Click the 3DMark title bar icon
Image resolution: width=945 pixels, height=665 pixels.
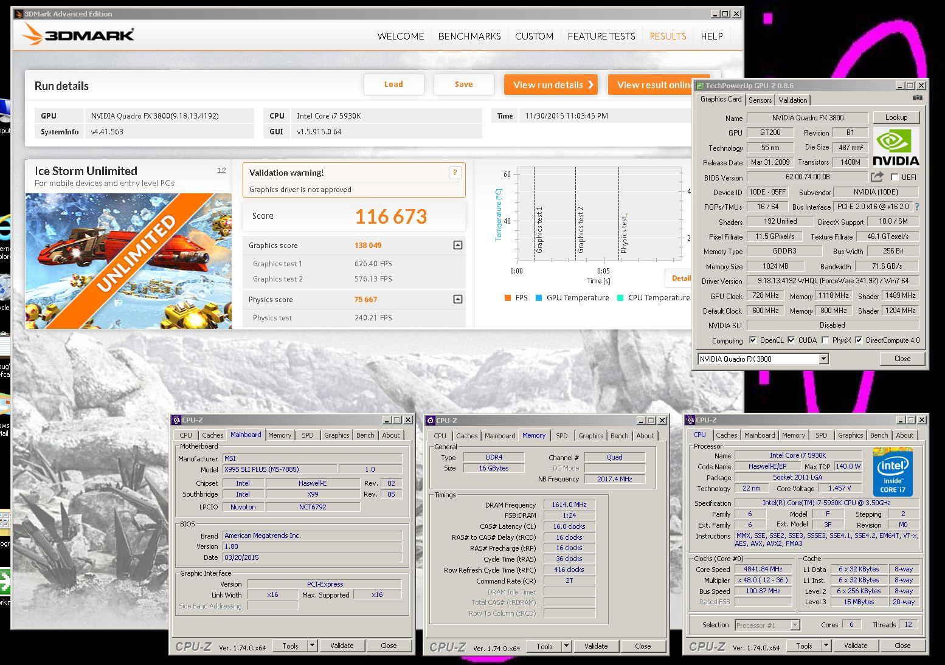coord(19,13)
